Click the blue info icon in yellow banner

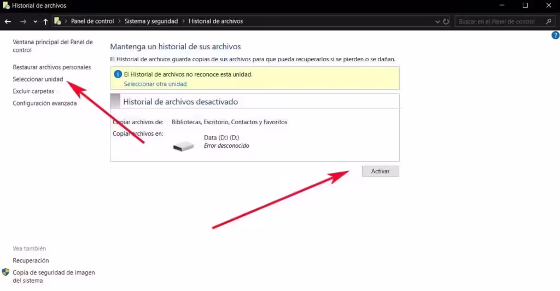point(118,74)
